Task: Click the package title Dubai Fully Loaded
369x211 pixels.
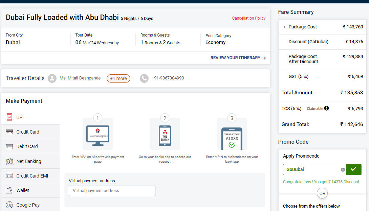Action: click(x=62, y=17)
